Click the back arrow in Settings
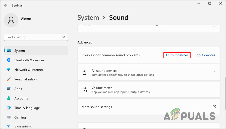This screenshot has height=129, width=226. [x=6, y=5]
